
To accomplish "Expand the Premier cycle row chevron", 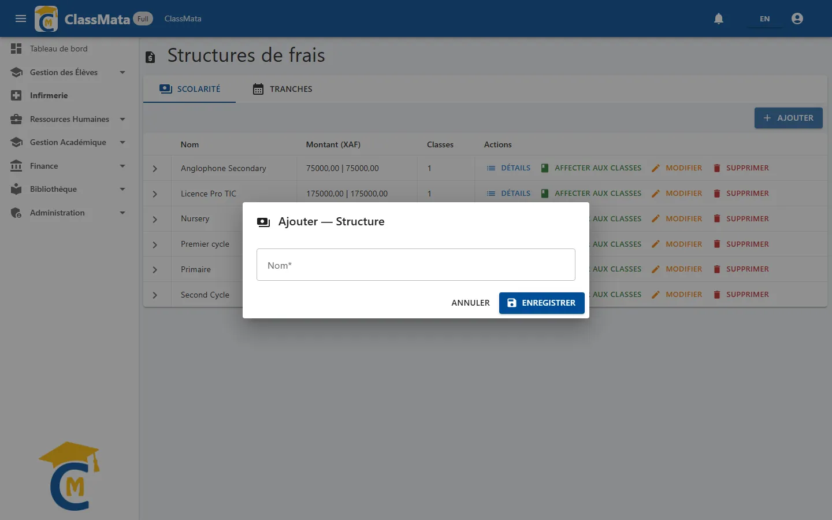I will pyautogui.click(x=155, y=245).
